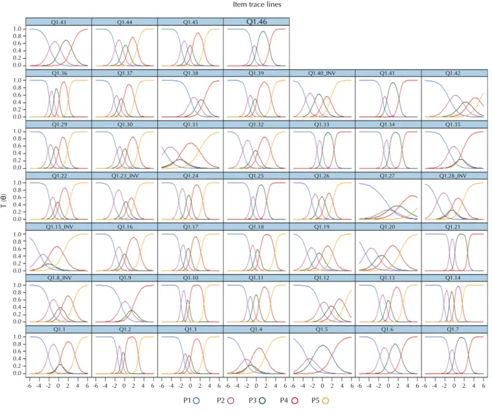Click inside the Q1.5 trace plot
Viewport: 492px width, 413px height.
pos(322,355)
